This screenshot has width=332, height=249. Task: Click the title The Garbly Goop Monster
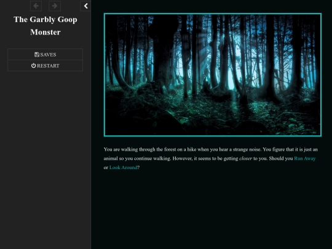[45, 26]
